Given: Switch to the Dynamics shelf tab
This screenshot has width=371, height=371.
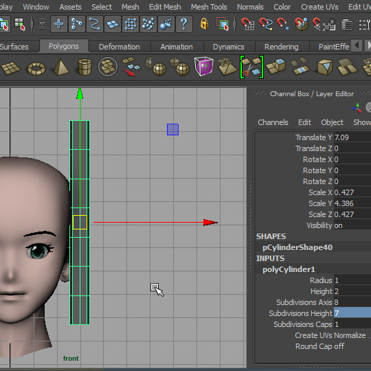Looking at the screenshot, I should pos(229,47).
